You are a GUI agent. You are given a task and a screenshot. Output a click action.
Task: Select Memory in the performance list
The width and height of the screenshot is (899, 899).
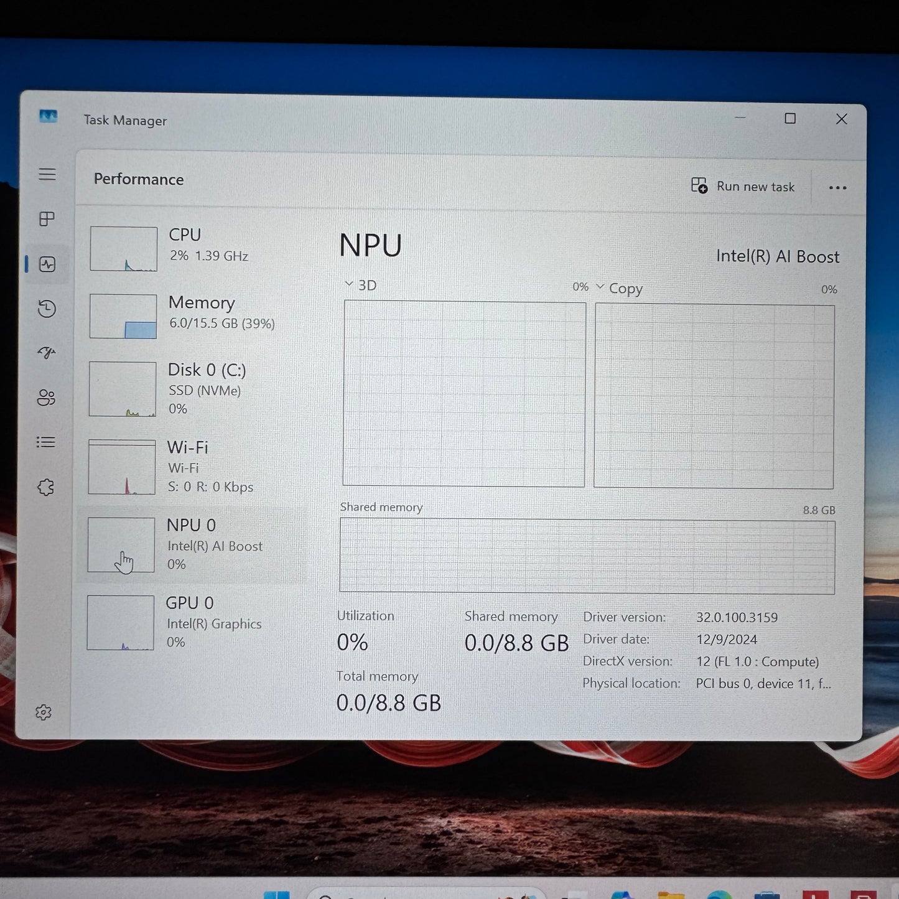point(192,315)
